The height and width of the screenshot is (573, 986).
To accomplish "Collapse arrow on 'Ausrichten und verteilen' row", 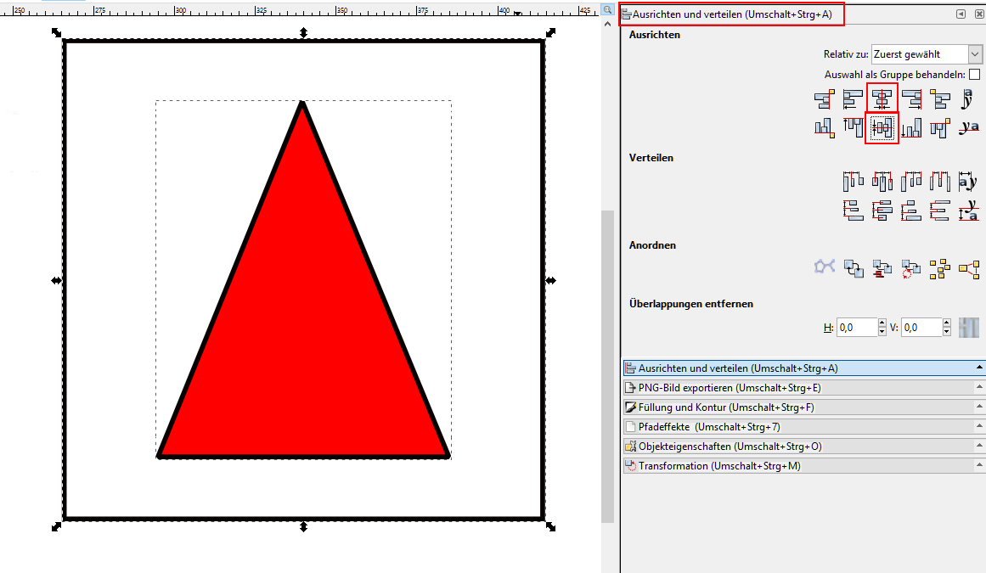I will (980, 367).
